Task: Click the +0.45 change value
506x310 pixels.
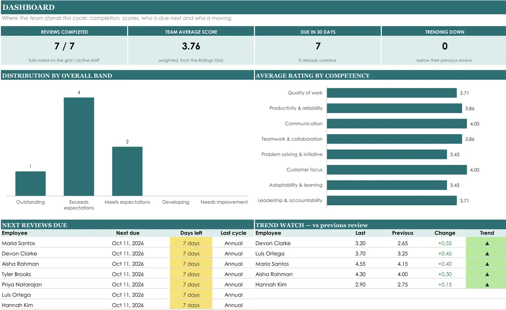Action: (445, 254)
